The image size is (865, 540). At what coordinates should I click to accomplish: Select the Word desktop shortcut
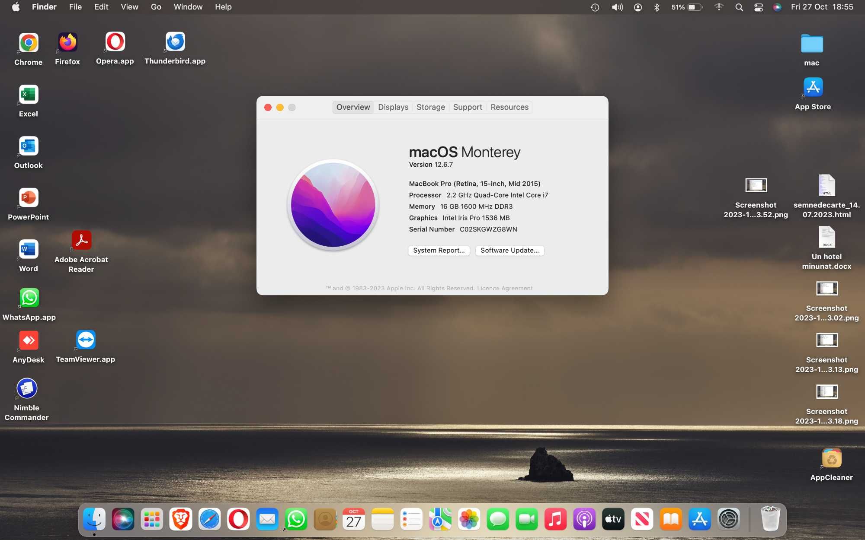pos(29,249)
